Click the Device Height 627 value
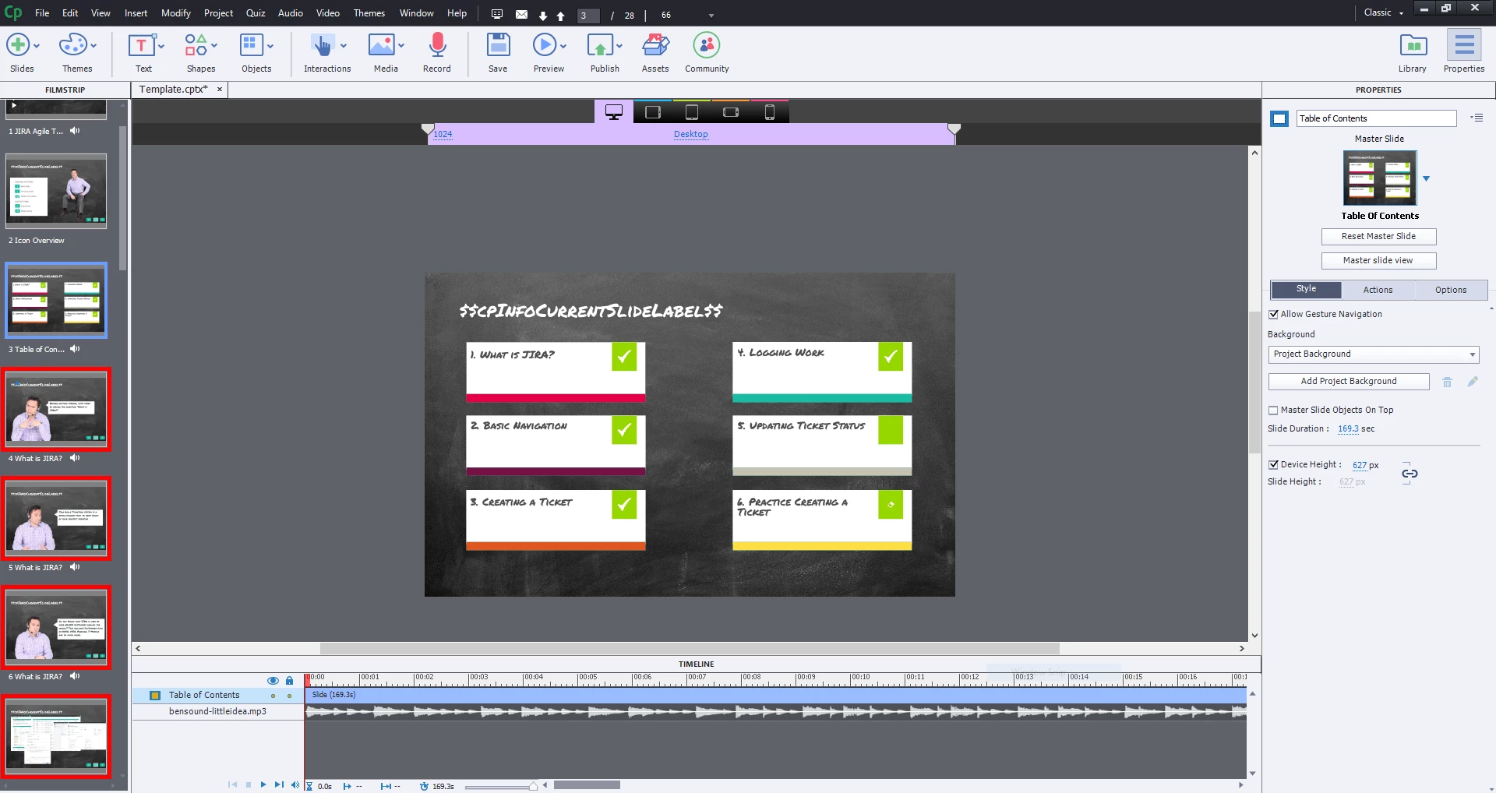The height and width of the screenshot is (793, 1496). (x=1360, y=466)
